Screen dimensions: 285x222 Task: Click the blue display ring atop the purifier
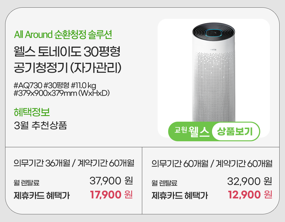213,32
